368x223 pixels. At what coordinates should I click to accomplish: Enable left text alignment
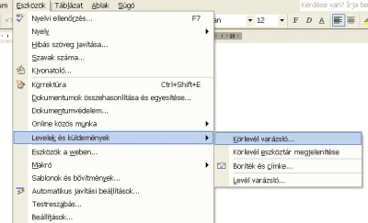click(338, 20)
